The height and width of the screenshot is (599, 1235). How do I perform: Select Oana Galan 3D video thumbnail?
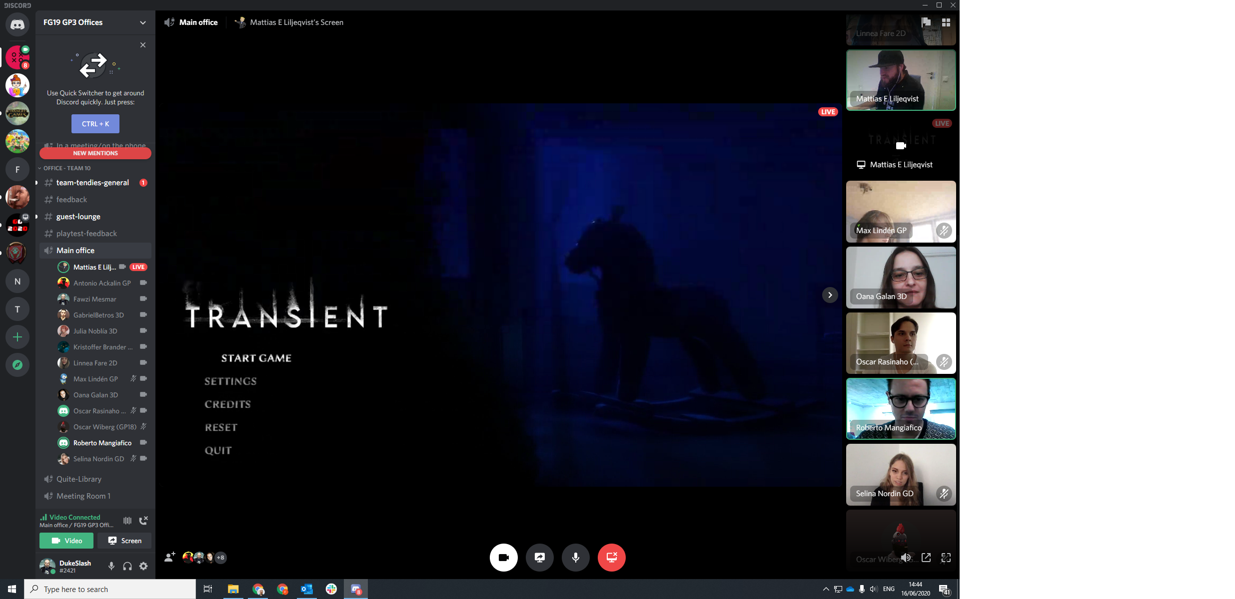901,278
